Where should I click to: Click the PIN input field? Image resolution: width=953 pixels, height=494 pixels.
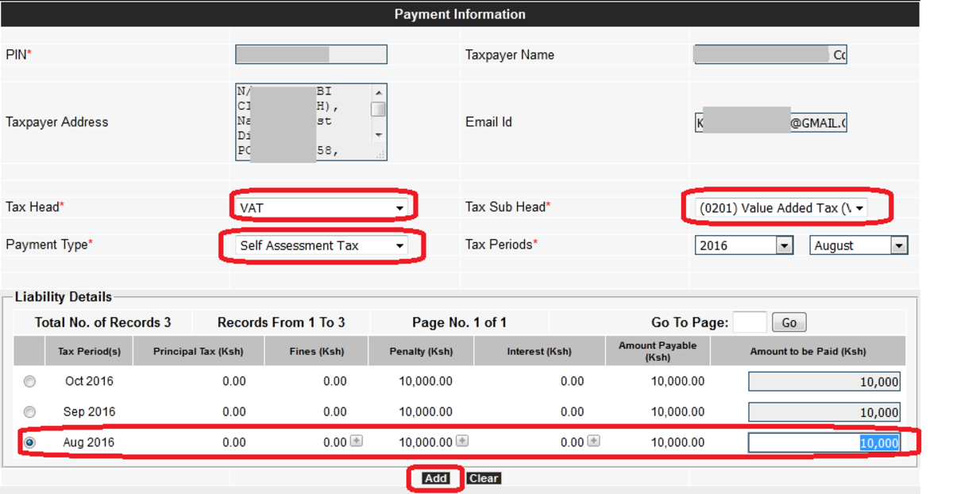pyautogui.click(x=310, y=54)
